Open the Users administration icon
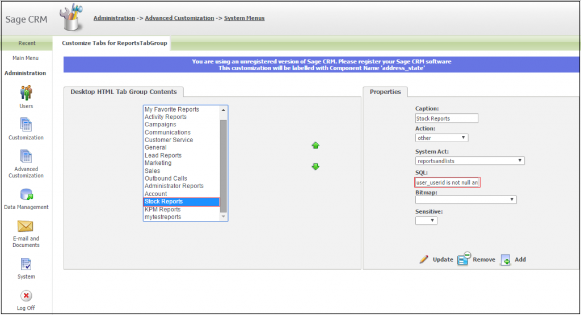Image resolution: width=581 pixels, height=315 pixels. click(x=26, y=93)
